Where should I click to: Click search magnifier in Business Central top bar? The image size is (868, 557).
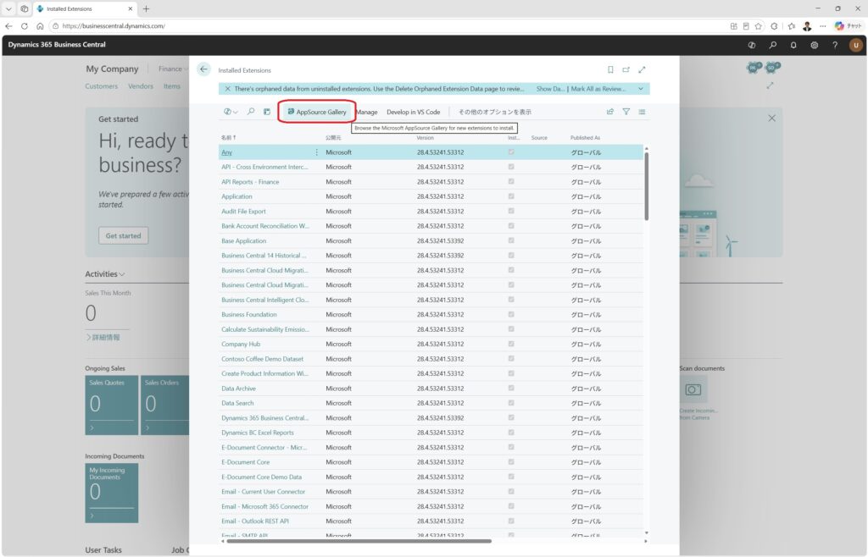click(773, 46)
